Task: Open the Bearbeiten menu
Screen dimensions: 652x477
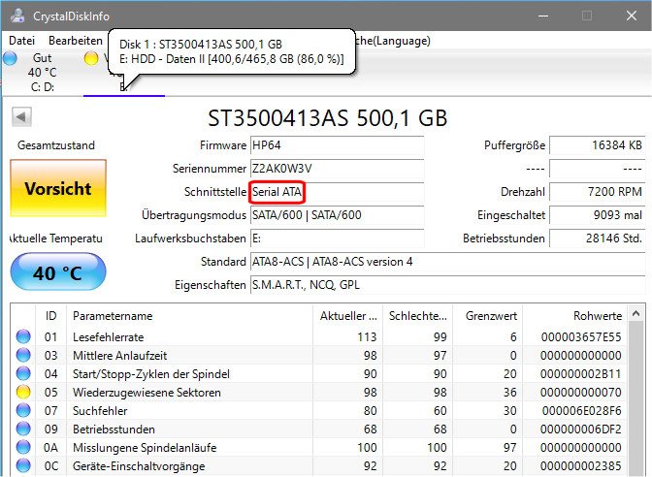Action: (76, 41)
